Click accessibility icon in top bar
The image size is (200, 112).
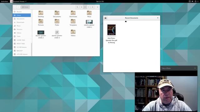pyautogui.click(x=190, y=1)
